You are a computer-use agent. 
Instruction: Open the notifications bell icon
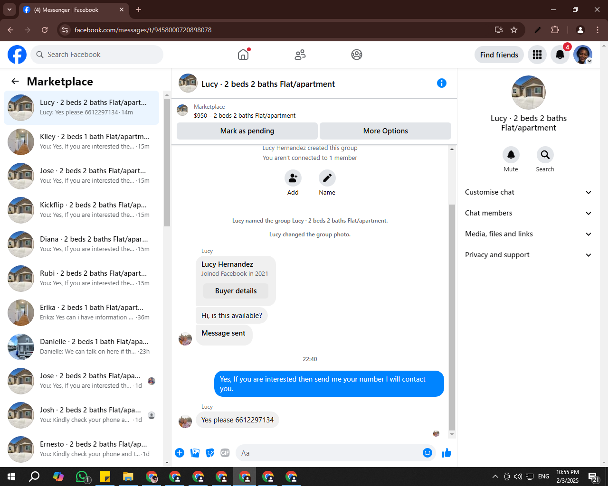[560, 55]
